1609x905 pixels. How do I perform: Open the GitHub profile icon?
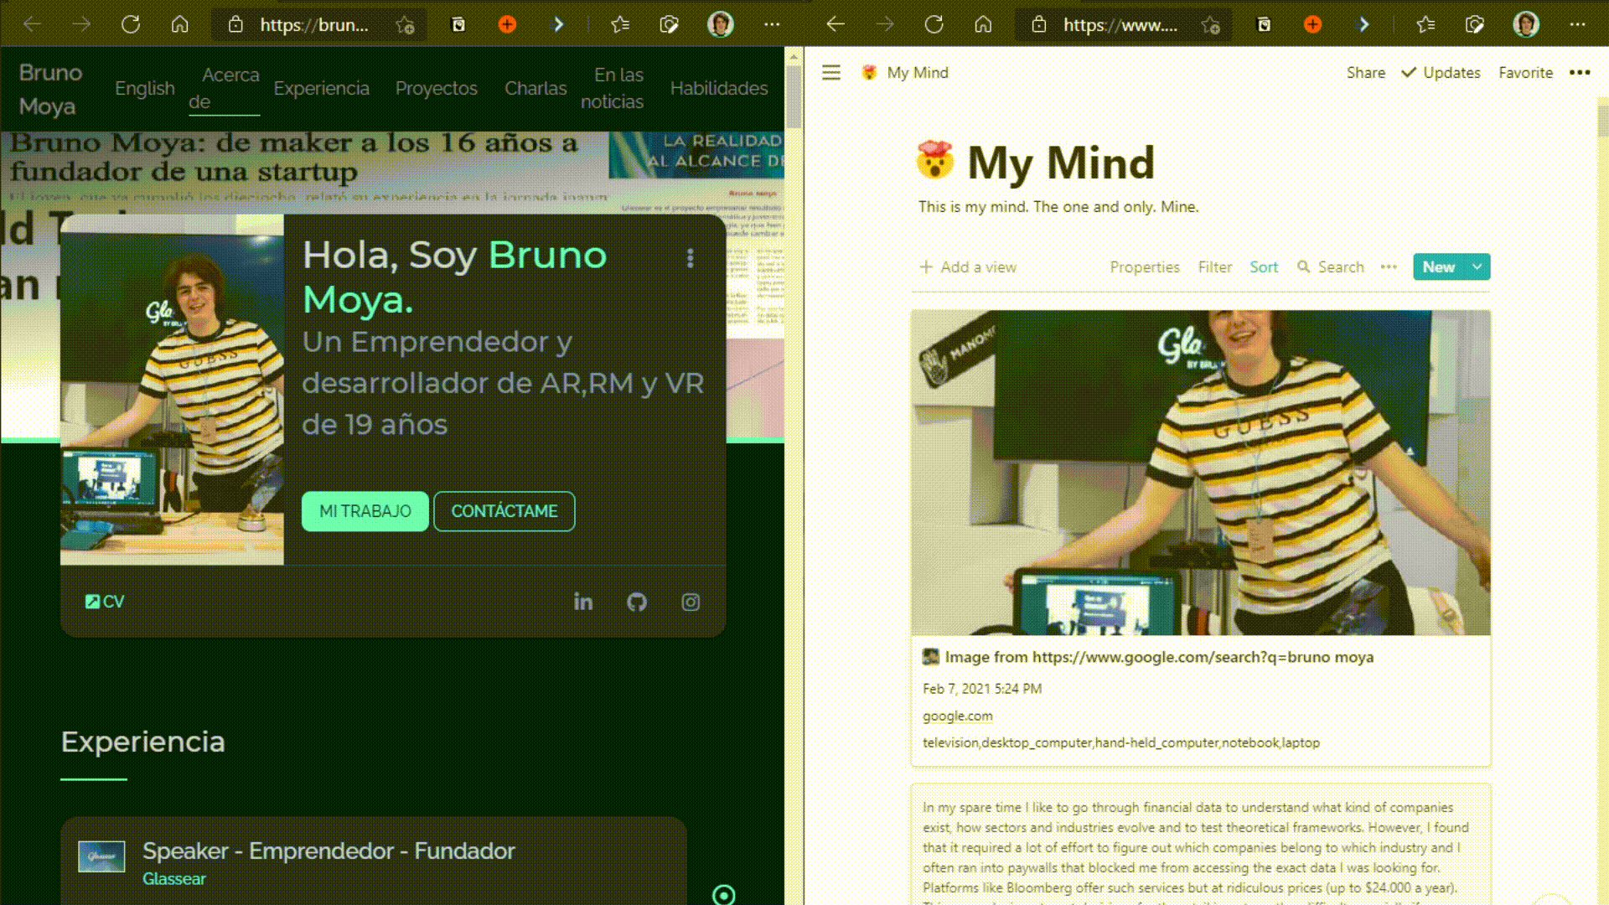(x=637, y=602)
